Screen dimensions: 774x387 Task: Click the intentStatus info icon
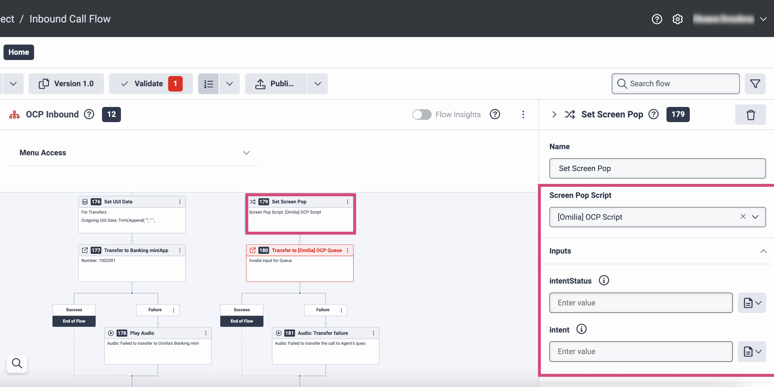pos(604,280)
